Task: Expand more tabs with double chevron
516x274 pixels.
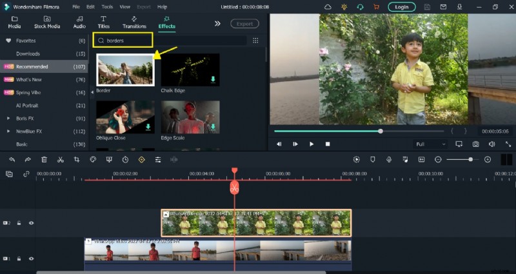Action: (x=217, y=23)
